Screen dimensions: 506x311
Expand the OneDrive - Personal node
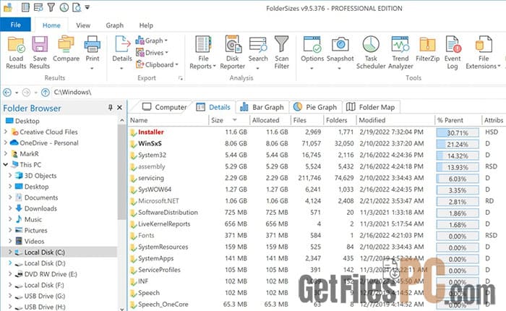5,142
